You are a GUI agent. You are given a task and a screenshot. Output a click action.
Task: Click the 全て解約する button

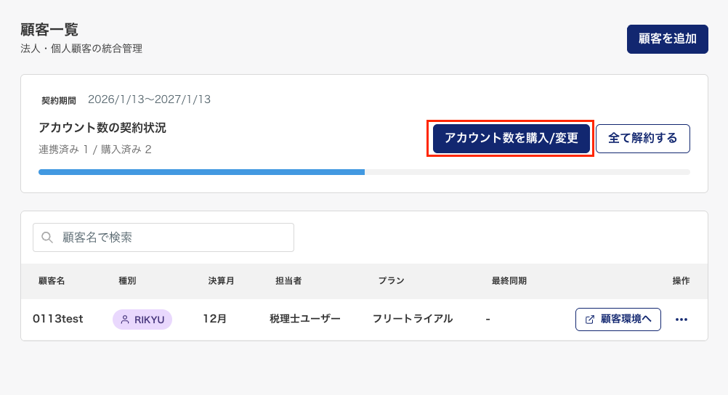click(x=642, y=139)
